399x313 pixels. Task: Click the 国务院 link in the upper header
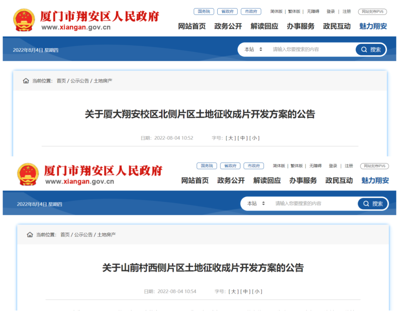click(x=204, y=11)
